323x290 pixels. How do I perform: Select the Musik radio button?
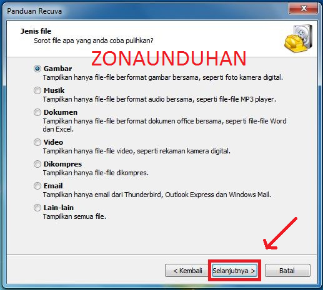point(37,90)
